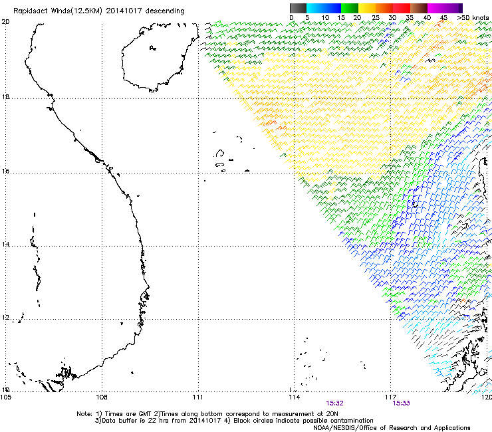Click the latitude label 18
Screen dimensions: 492x432
pos(5,96)
